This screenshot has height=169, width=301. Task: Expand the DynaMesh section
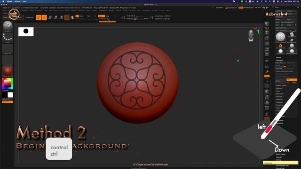point(279,100)
